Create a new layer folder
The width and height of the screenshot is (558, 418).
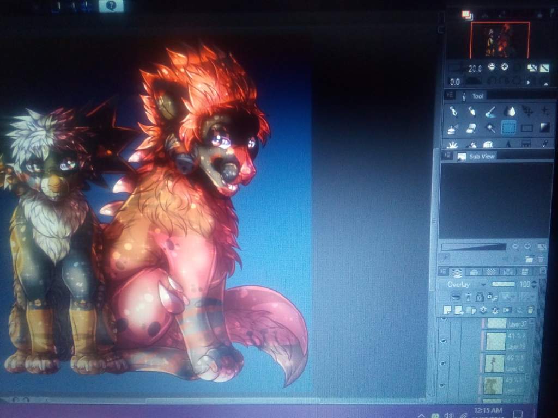(471, 310)
